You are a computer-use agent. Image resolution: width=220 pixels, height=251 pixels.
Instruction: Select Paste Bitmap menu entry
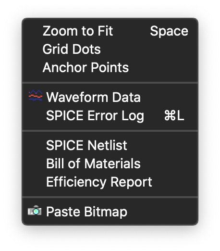110,212
